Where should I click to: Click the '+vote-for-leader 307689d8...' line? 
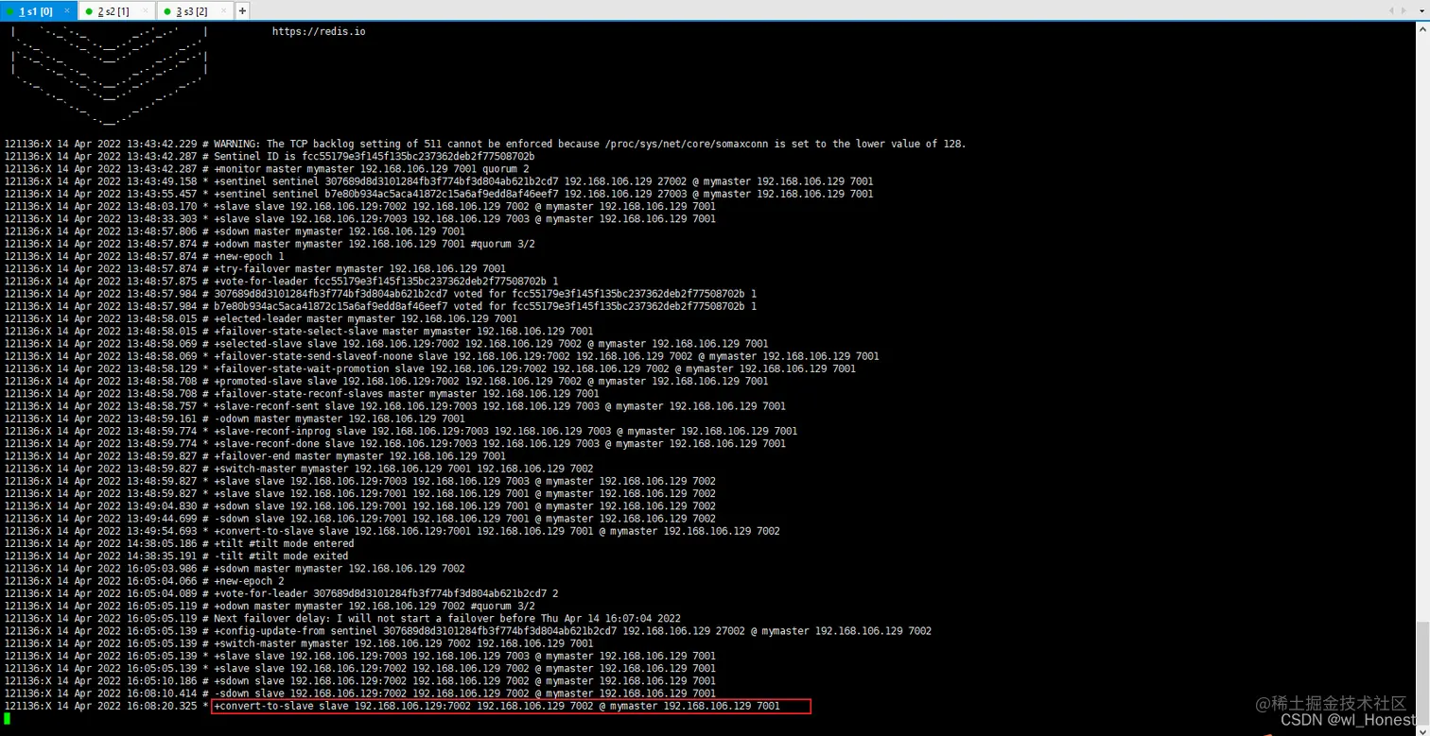point(282,593)
